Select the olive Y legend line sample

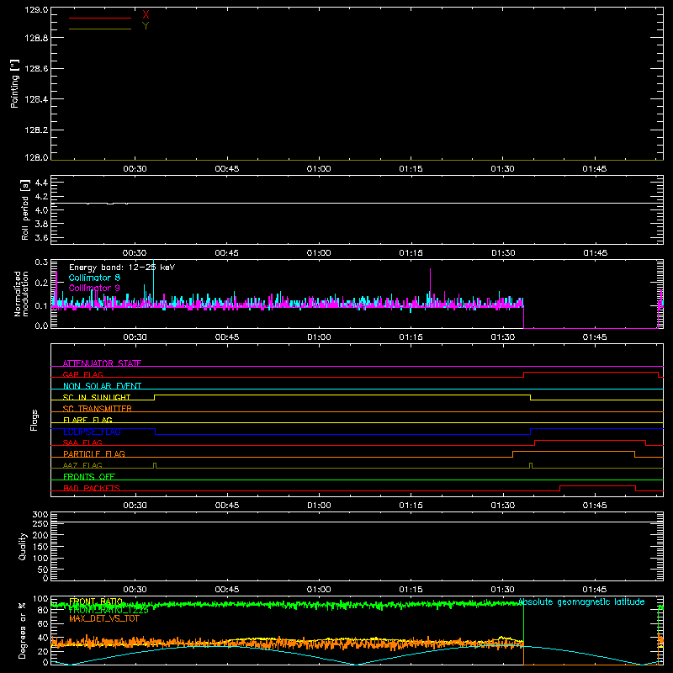[100, 29]
